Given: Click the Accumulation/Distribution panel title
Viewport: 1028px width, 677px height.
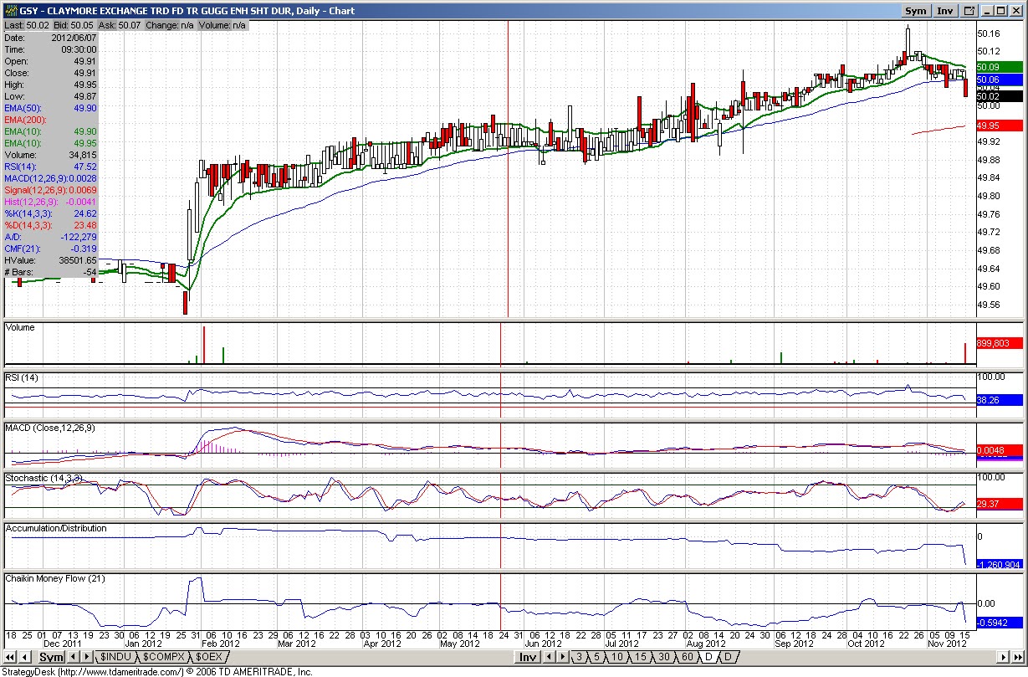Looking at the screenshot, I should tap(56, 528).
